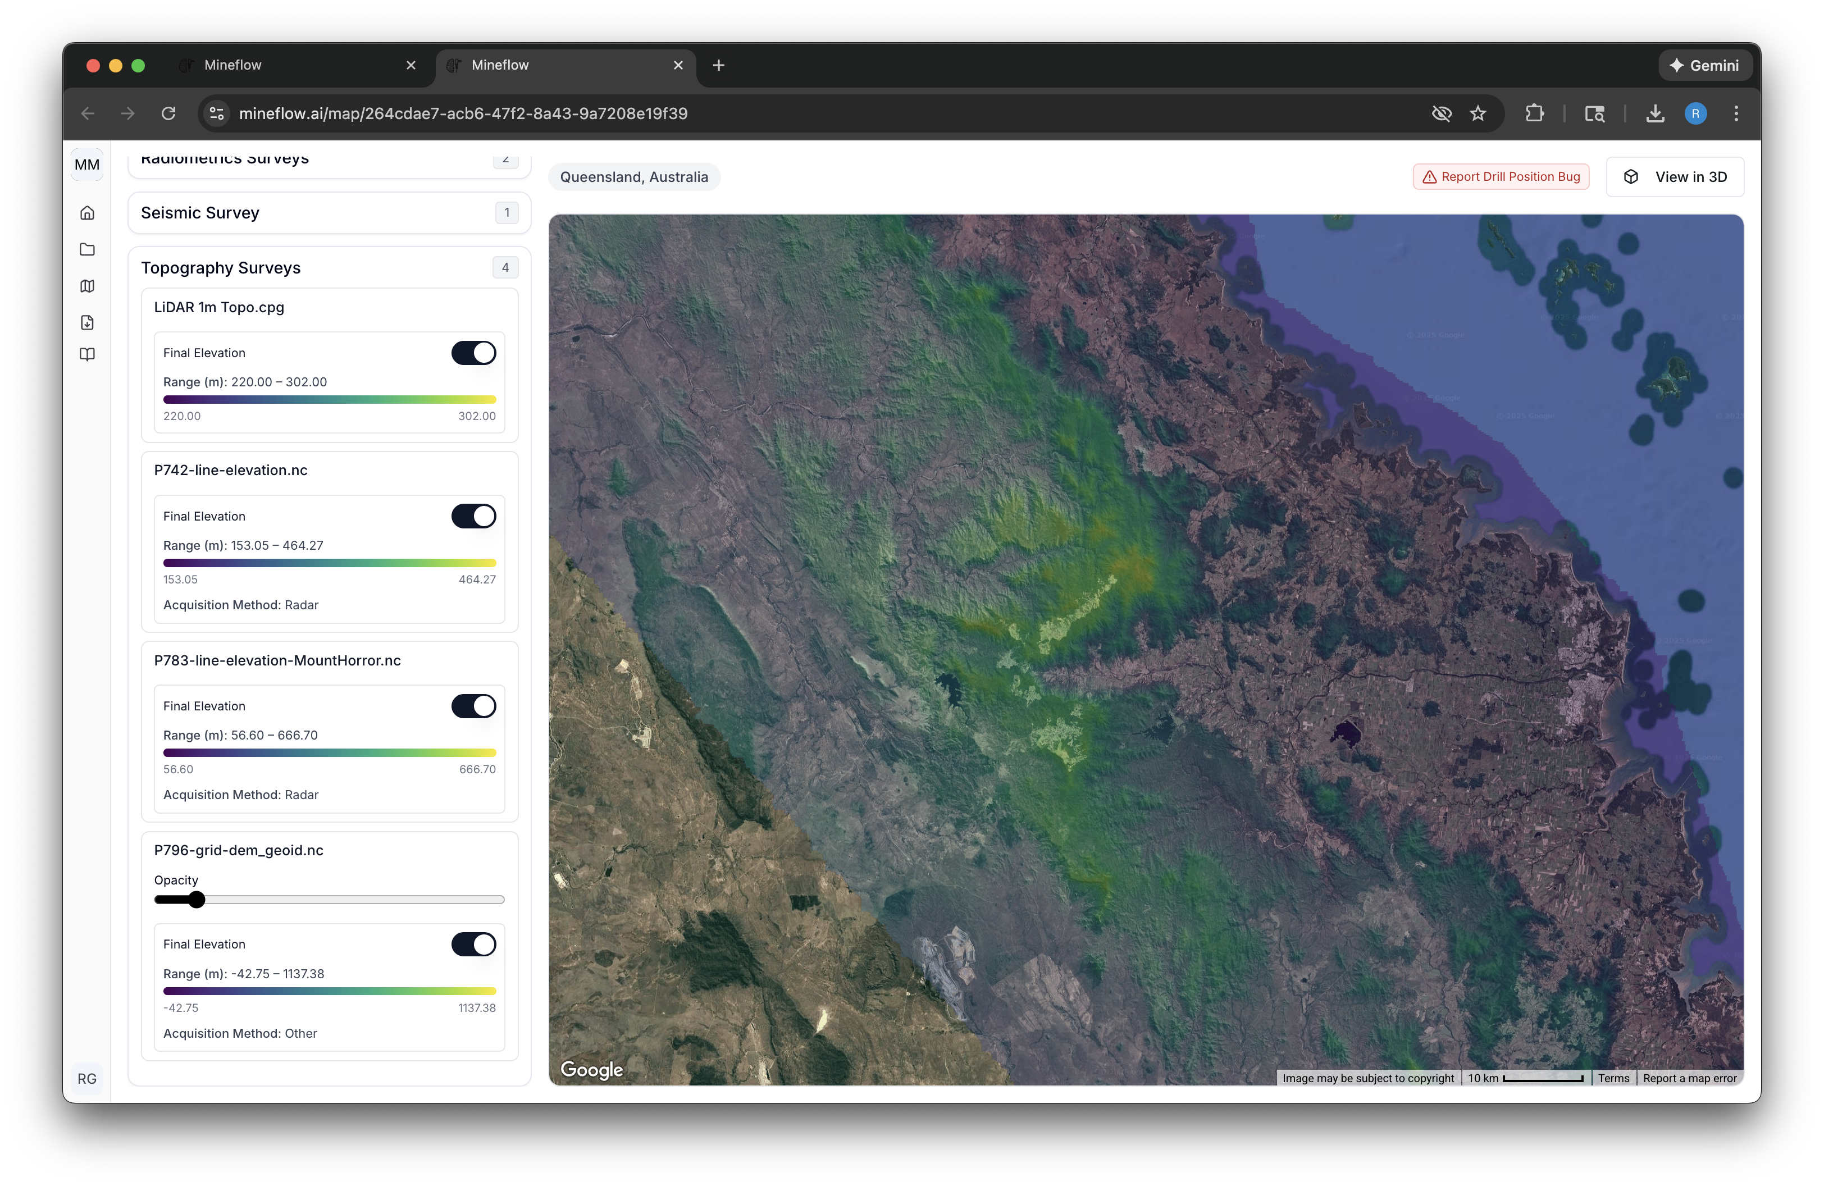
Task: Open the documentation book icon in the sidebar
Action: (86, 354)
